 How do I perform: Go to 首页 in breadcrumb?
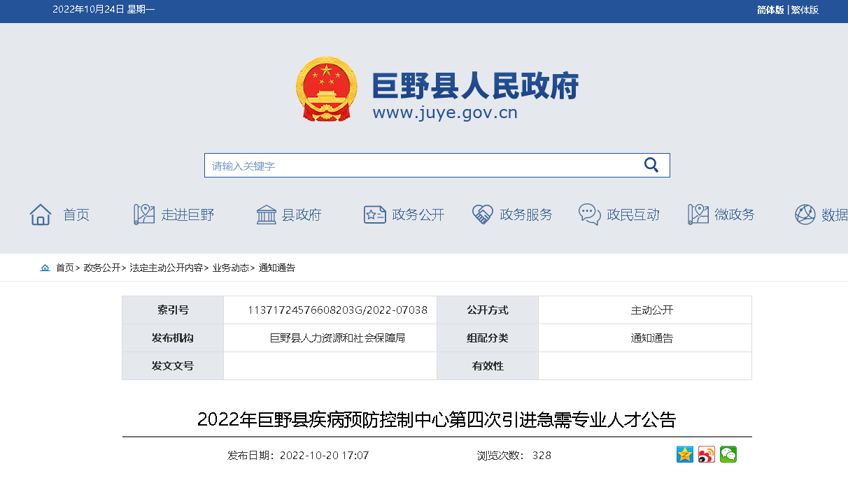pyautogui.click(x=65, y=268)
